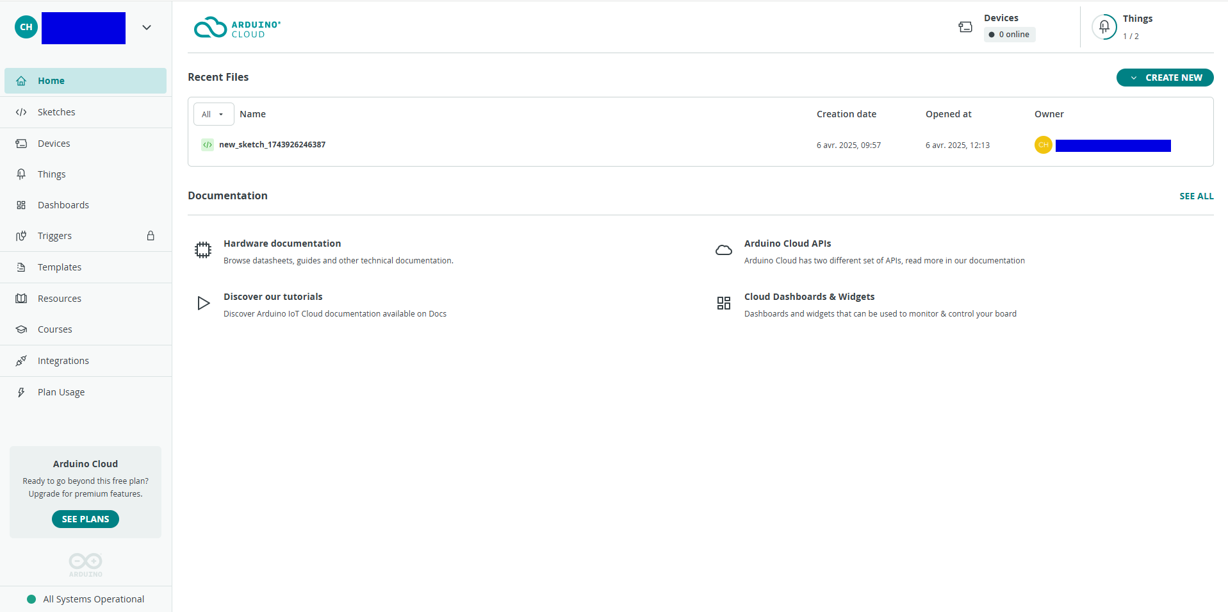Click the Discover our tutorials play icon
The height and width of the screenshot is (612, 1228).
point(203,303)
